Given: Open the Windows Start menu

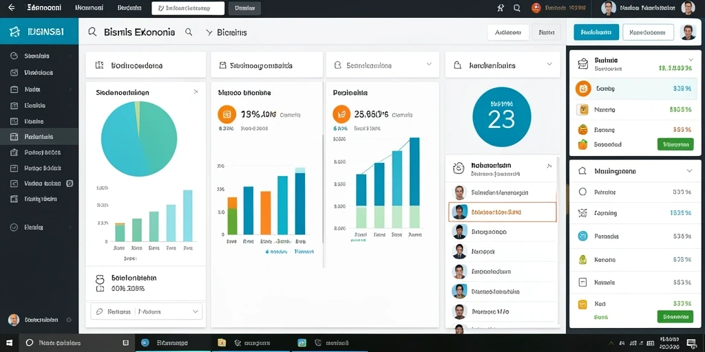Looking at the screenshot, I should [10, 342].
